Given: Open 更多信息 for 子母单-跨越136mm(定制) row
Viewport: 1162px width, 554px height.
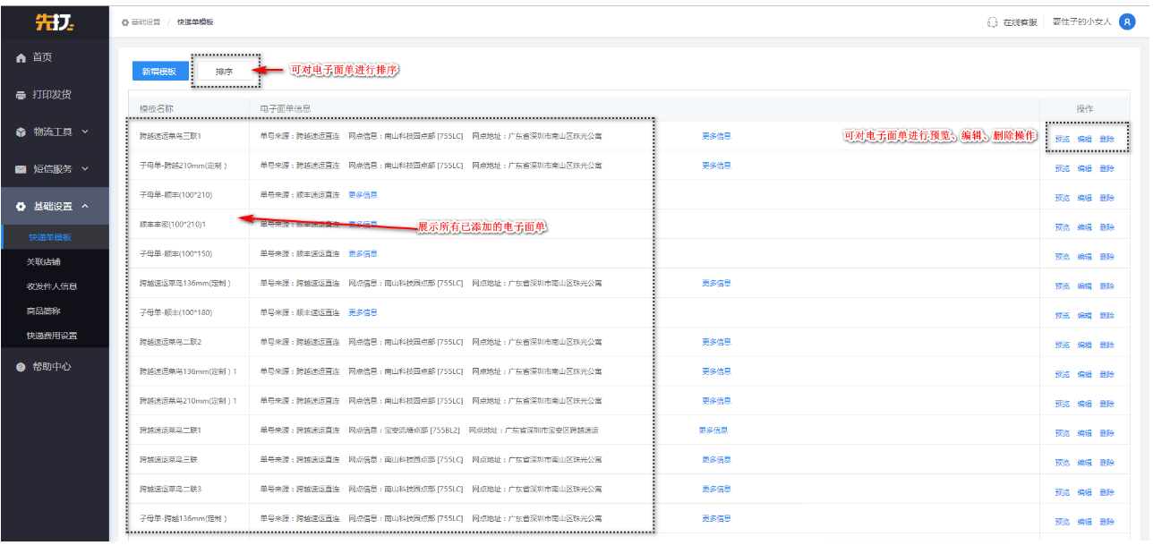Looking at the screenshot, I should point(716,519).
